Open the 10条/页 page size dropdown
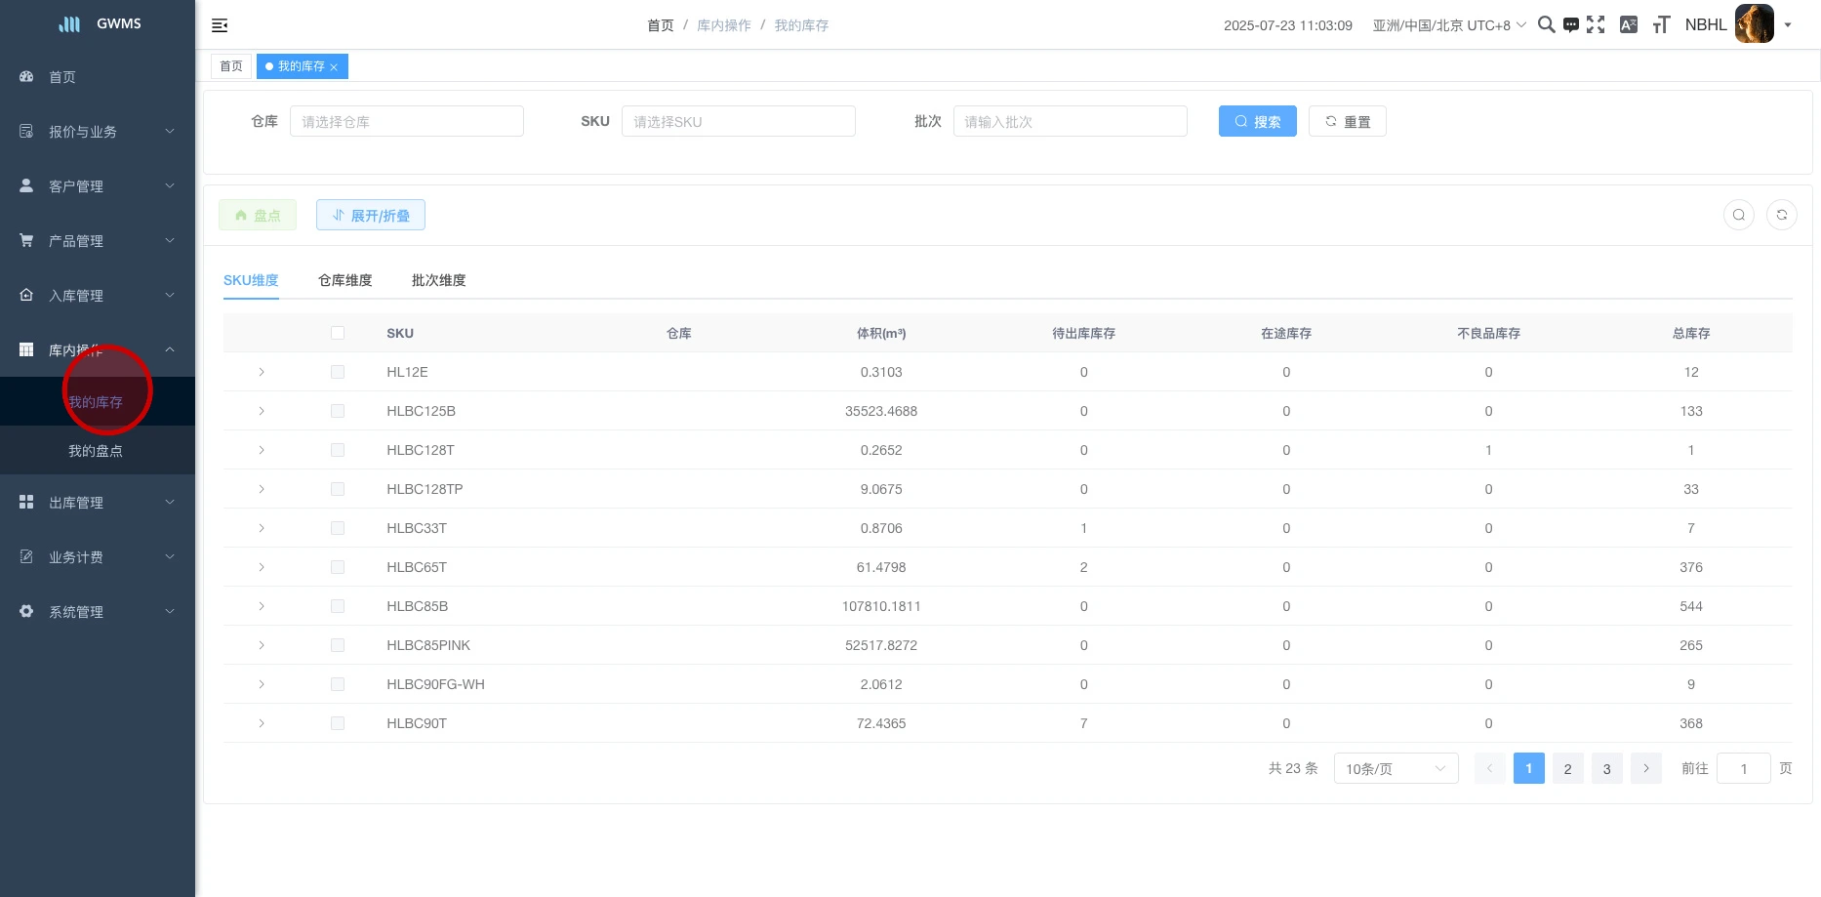The width and height of the screenshot is (1821, 897). [1396, 769]
